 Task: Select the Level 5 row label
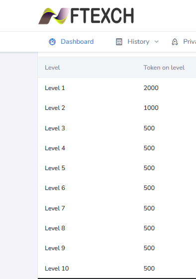(x=55, y=168)
